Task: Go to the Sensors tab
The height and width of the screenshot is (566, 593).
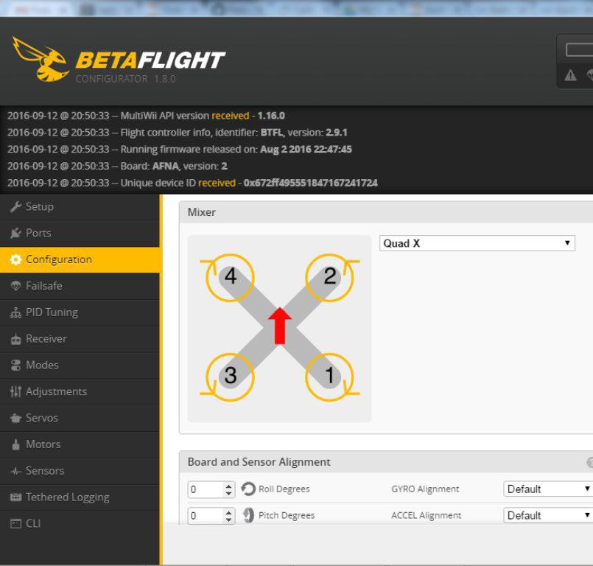Action: pyautogui.click(x=44, y=471)
